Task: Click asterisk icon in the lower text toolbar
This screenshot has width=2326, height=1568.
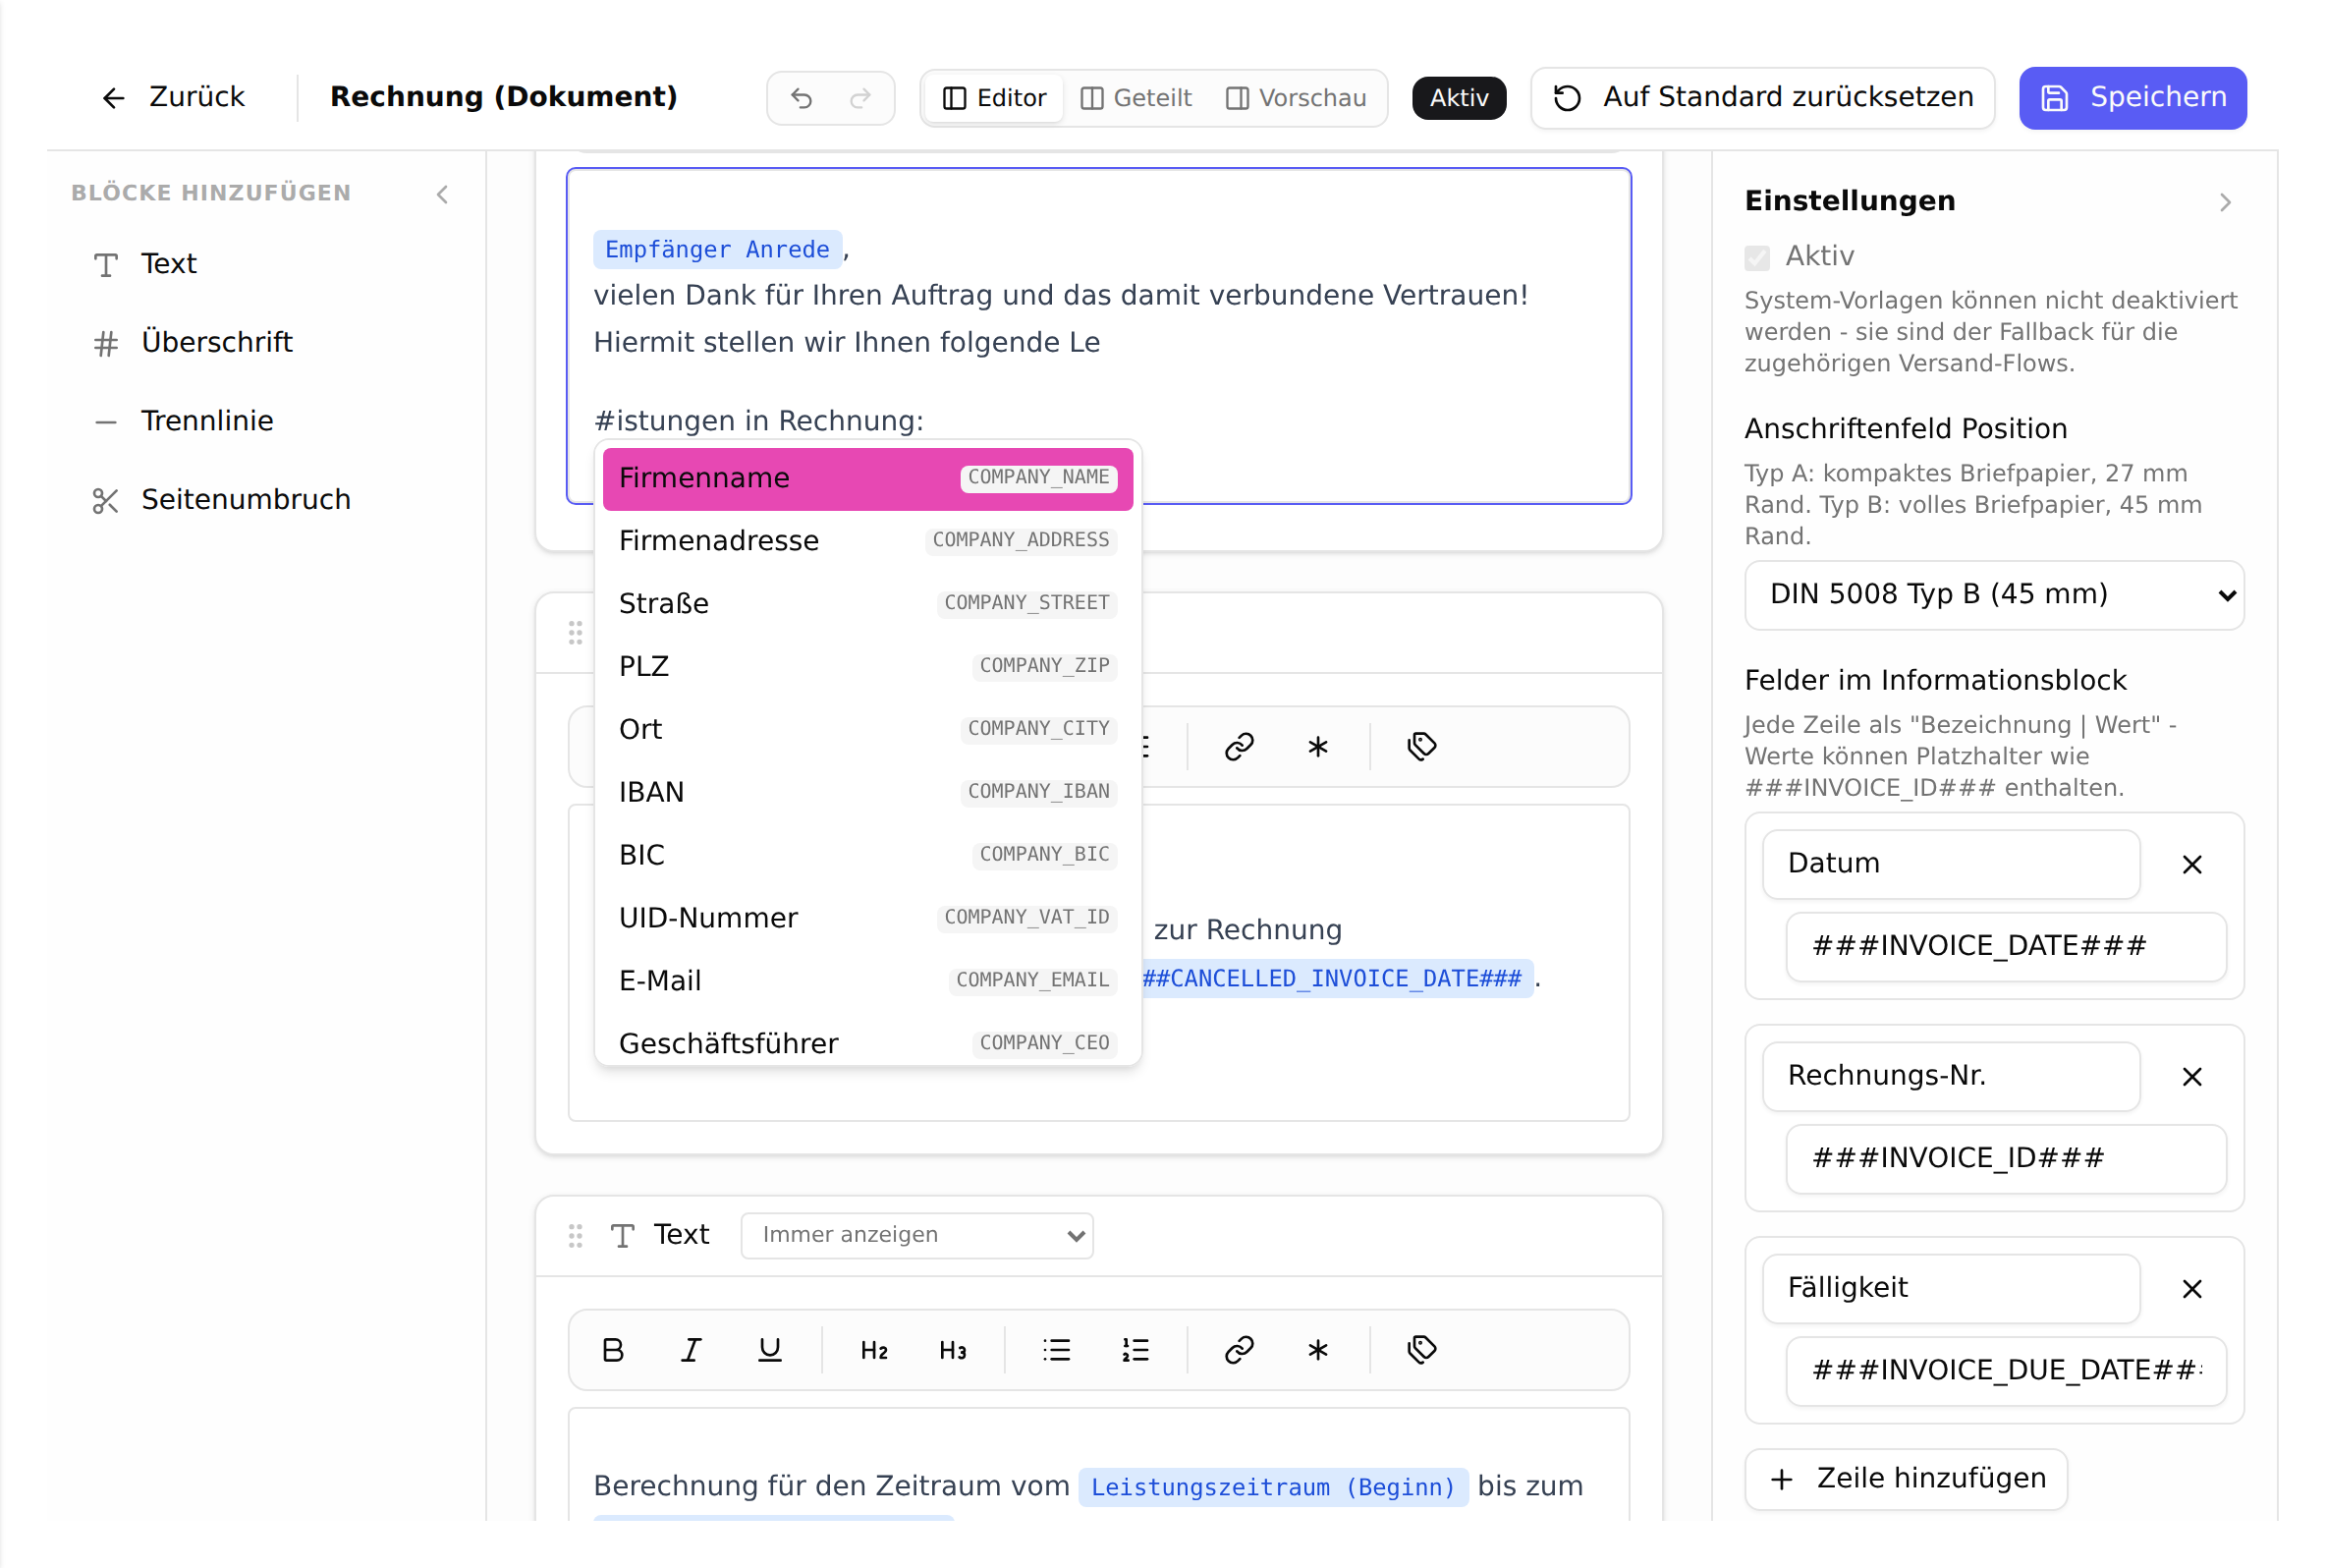Action: click(1317, 1350)
